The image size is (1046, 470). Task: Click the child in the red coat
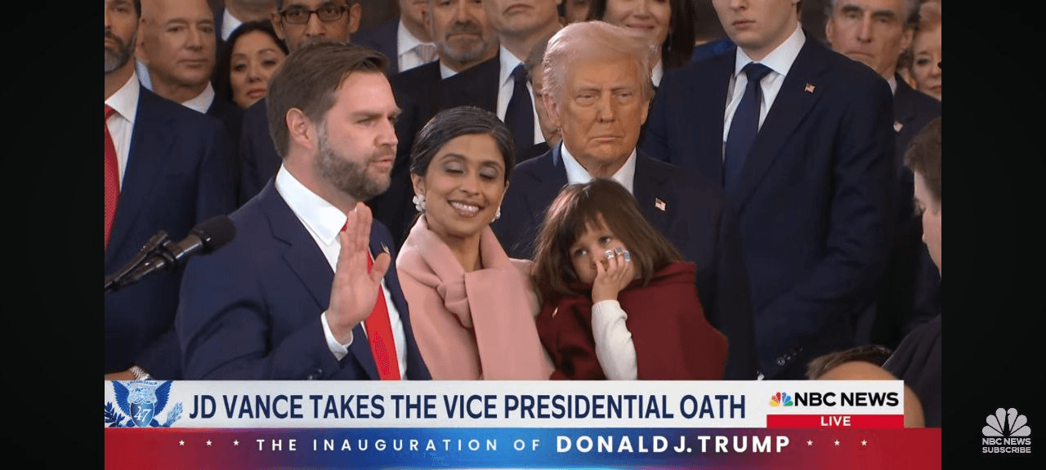[621, 286]
